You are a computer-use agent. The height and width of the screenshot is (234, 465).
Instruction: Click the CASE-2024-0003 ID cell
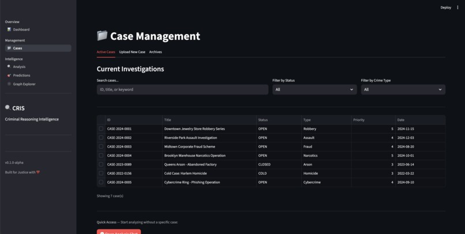pos(134,146)
